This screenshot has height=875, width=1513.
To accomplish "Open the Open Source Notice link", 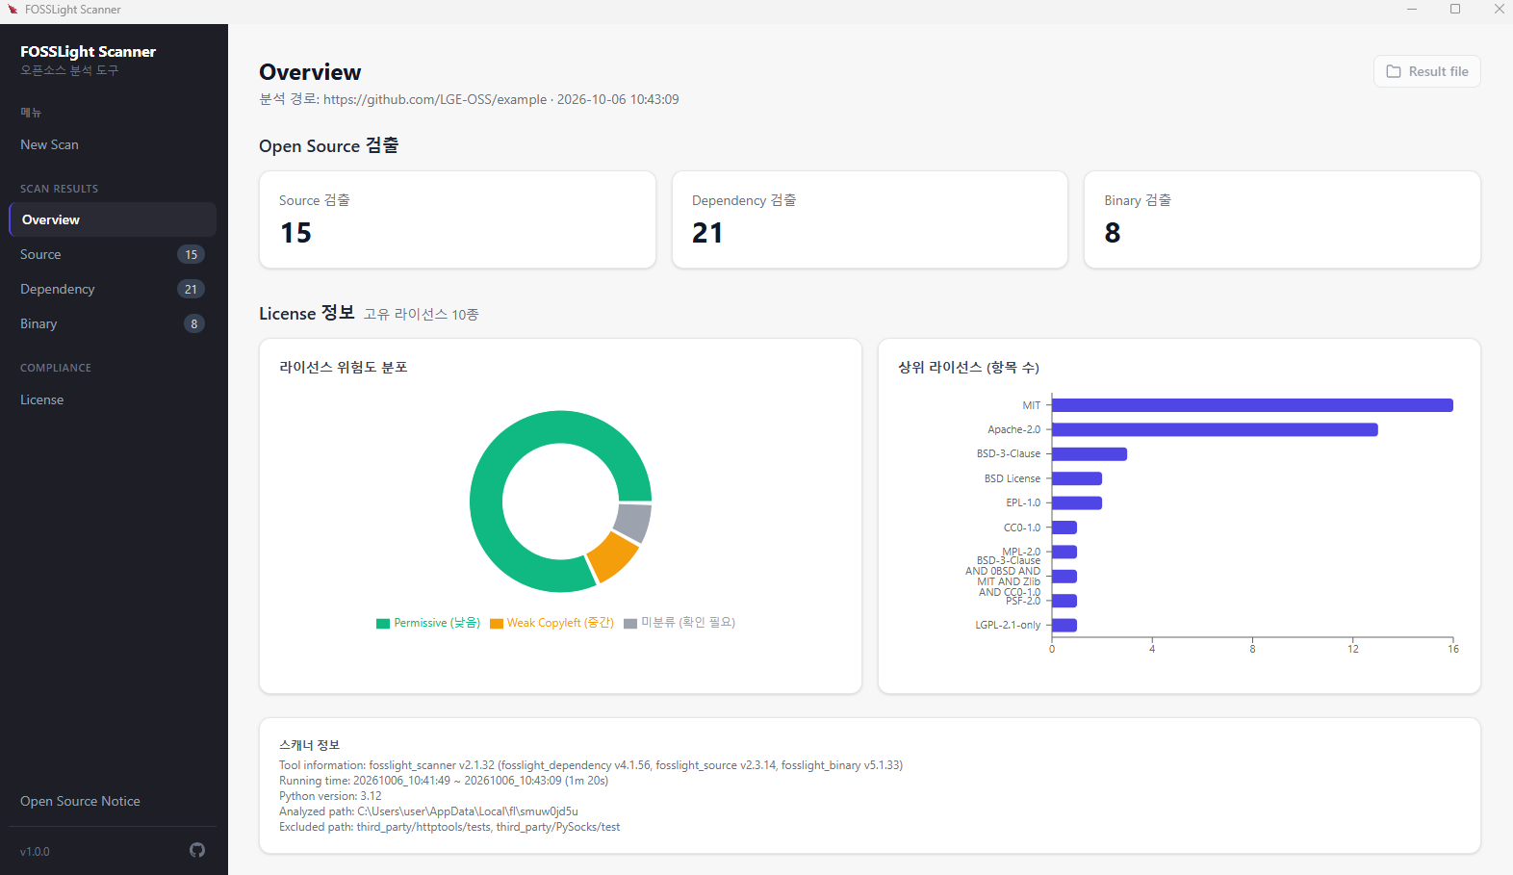I will point(80,801).
